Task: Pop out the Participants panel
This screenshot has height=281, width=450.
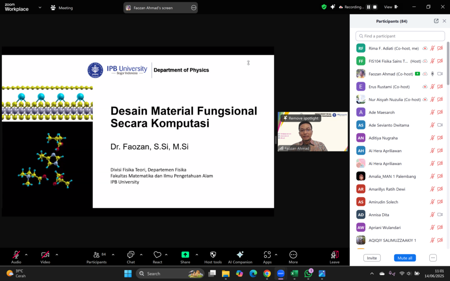Action: pos(436,21)
